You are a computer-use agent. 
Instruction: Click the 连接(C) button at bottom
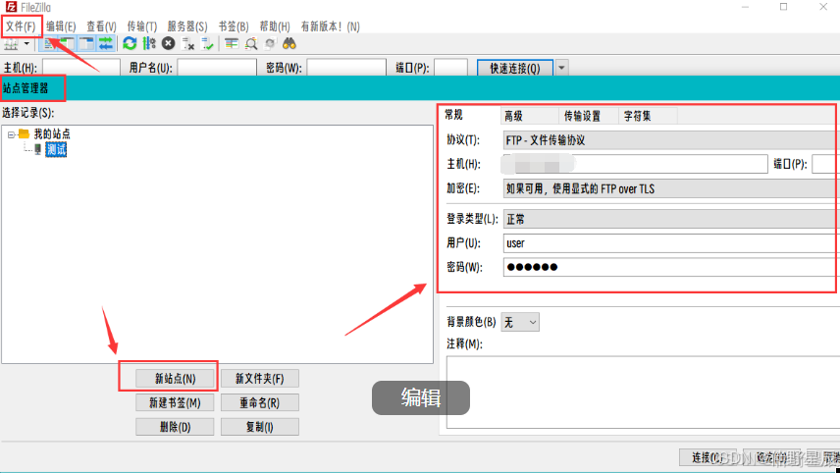click(x=708, y=457)
